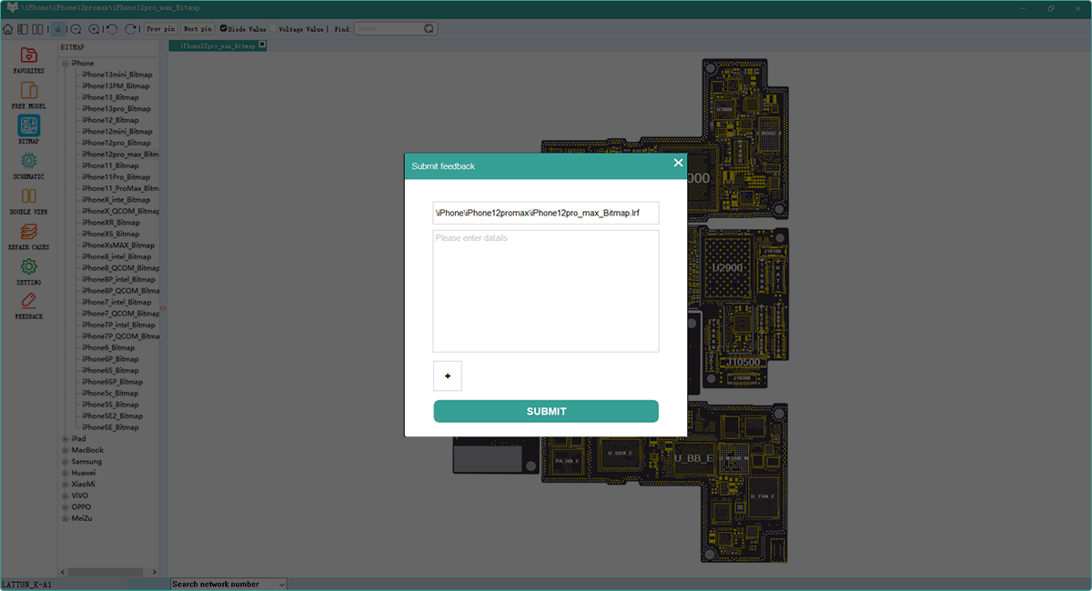
Task: Click the home icon in the toolbar
Action: tap(7, 28)
